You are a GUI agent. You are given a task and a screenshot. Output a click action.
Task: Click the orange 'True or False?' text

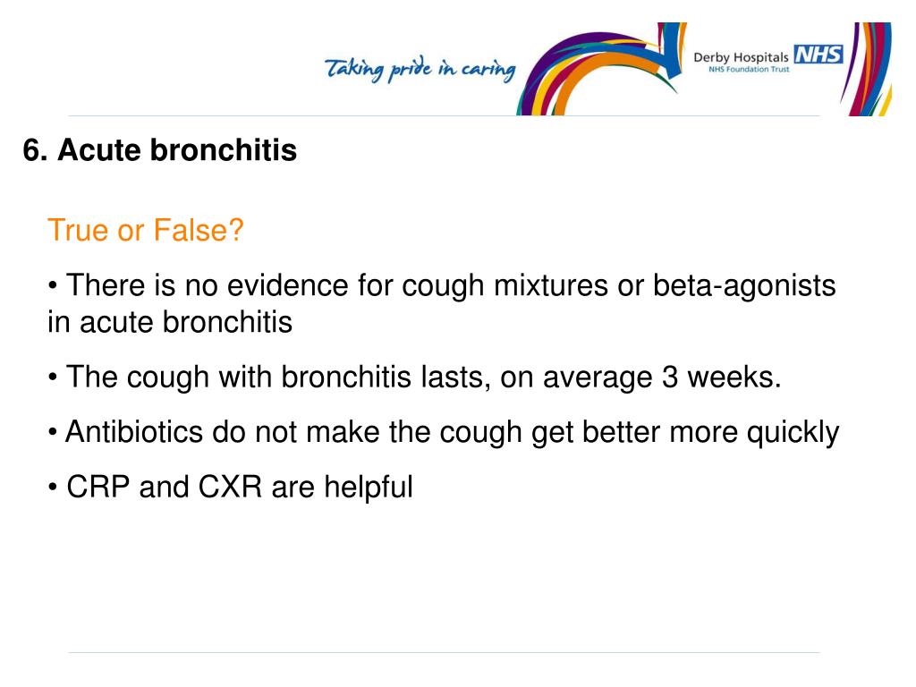pyautogui.click(x=146, y=230)
